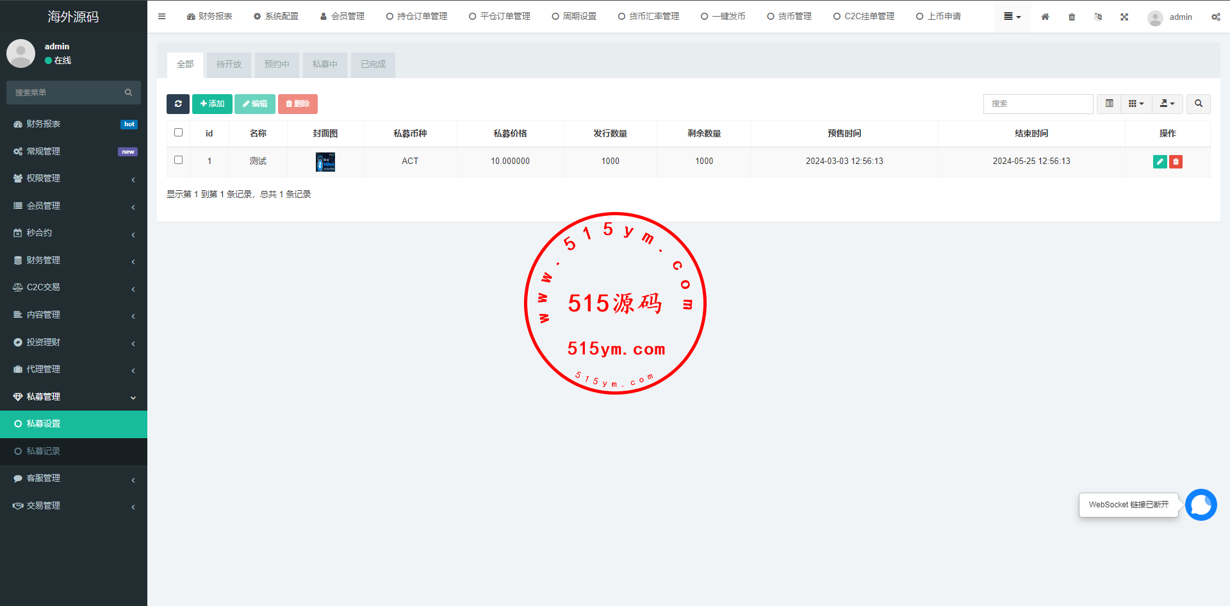Click the home icon in top bar
1230x606 pixels.
point(1045,17)
